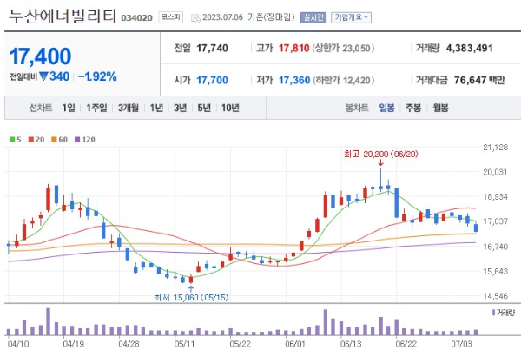Screen dimensions: 521x363
Task: Click the purple 거래량 volume legend swatch
Action: click(x=493, y=313)
